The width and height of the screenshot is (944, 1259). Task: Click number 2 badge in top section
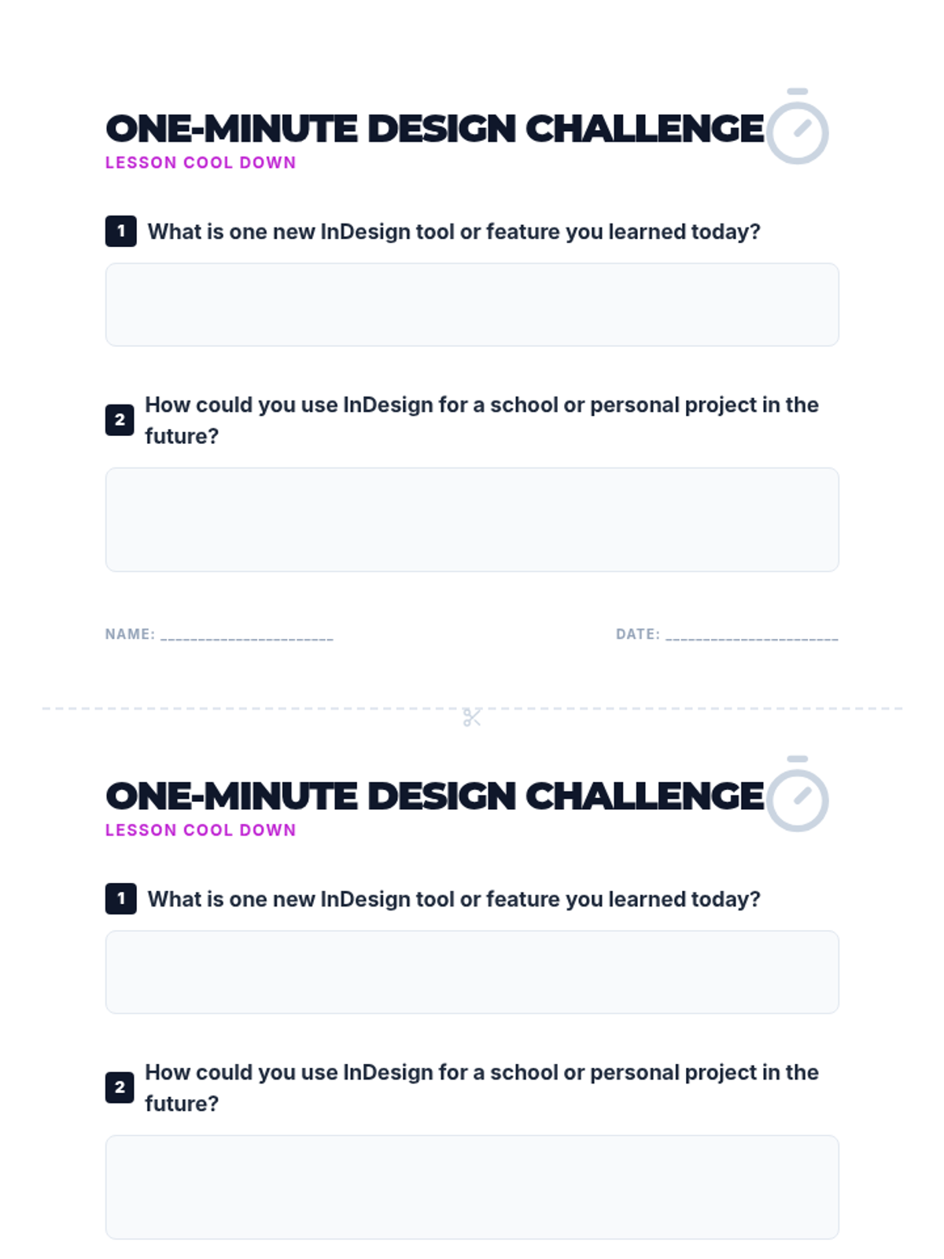(120, 419)
